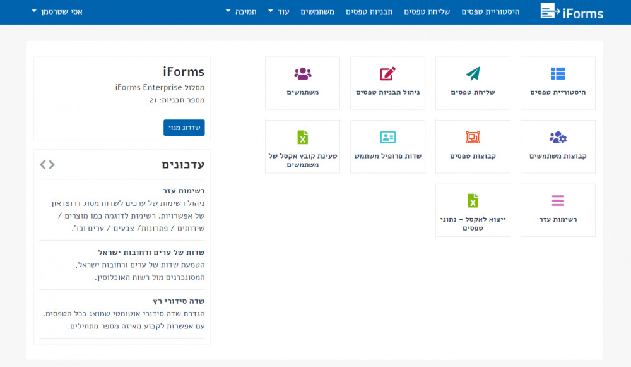Open the היסטוריית טפסים tile icon
Image resolution: width=631 pixels, height=367 pixels.
tap(558, 74)
